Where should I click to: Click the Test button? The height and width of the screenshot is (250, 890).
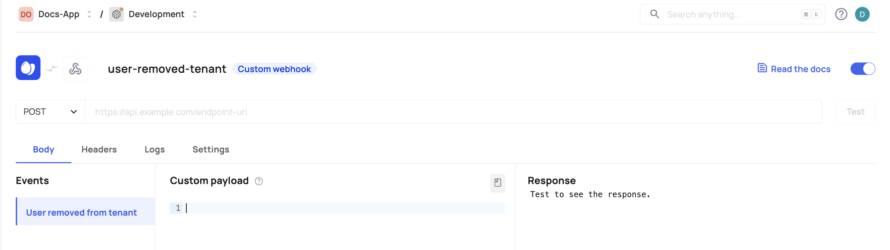855,112
